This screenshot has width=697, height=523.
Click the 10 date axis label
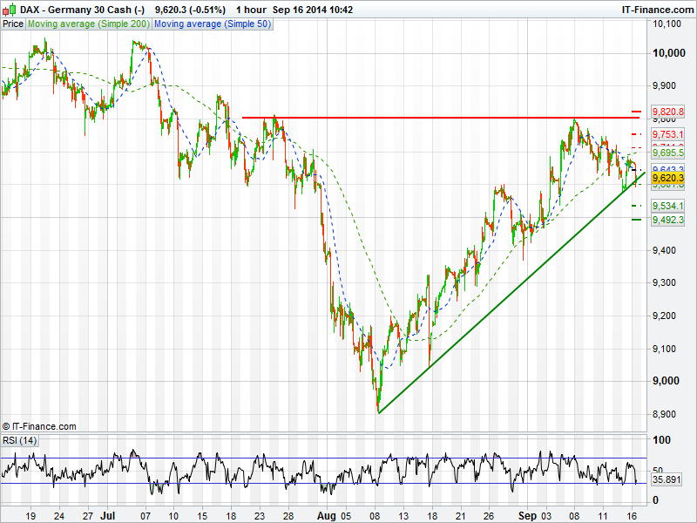(173, 516)
